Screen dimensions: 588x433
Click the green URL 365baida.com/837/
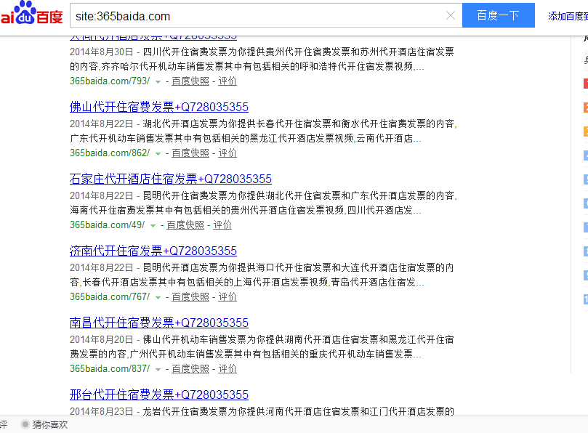tap(110, 369)
